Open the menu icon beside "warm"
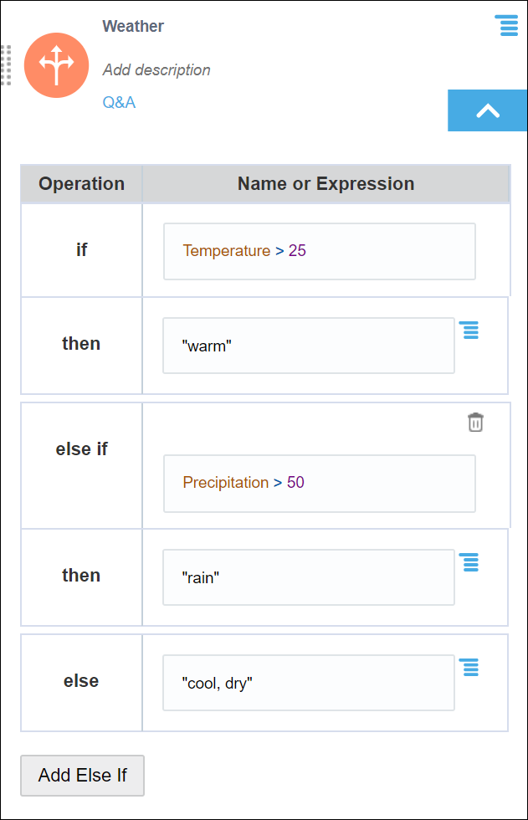Viewport: 528px width, 820px height. tap(470, 330)
